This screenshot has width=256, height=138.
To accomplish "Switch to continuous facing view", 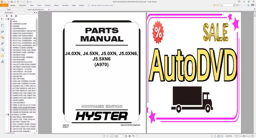I will click(x=222, y=136).
